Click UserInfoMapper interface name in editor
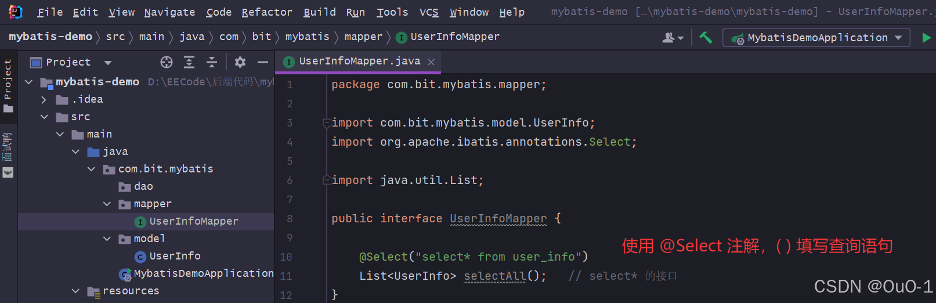Viewport: 936px width, 303px height. click(x=498, y=218)
